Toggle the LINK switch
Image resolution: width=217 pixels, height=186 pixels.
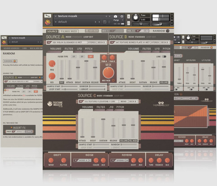click(164, 57)
